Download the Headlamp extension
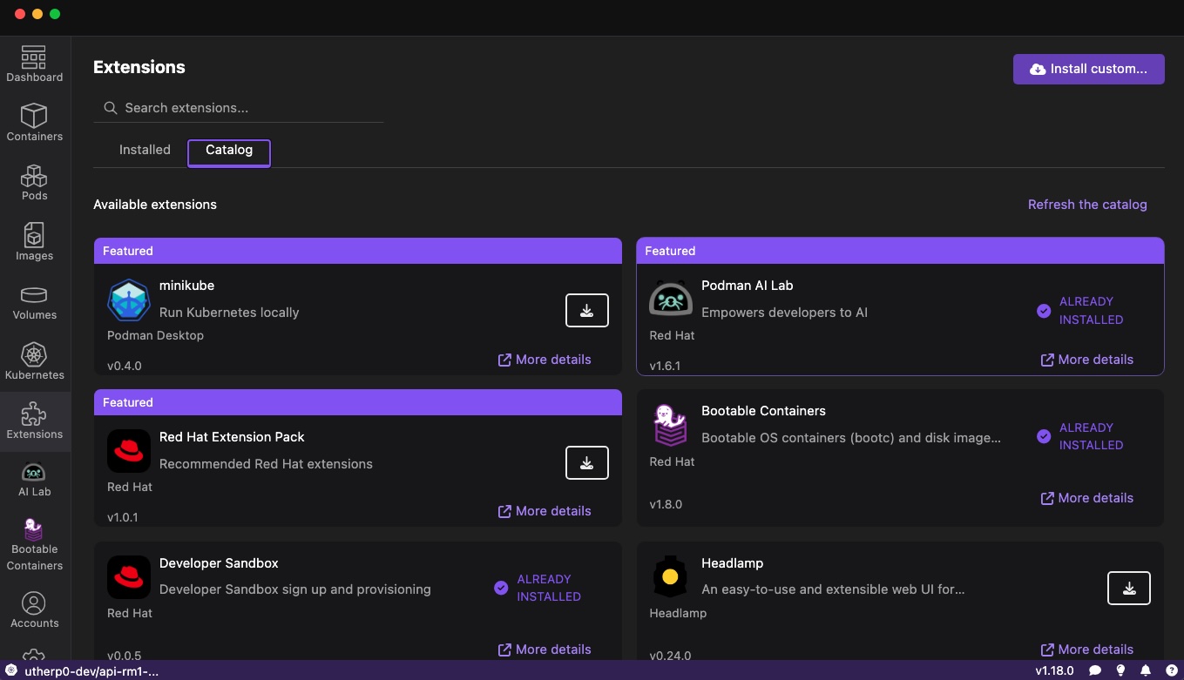Viewport: 1184px width, 680px height. [1128, 589]
